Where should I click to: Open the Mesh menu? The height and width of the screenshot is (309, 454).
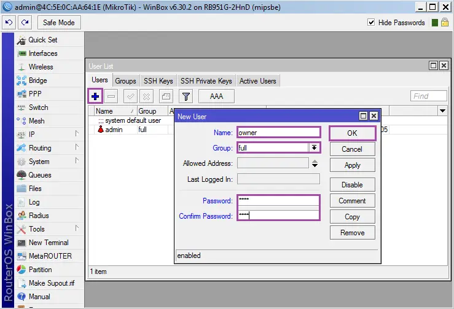pyautogui.click(x=49, y=121)
